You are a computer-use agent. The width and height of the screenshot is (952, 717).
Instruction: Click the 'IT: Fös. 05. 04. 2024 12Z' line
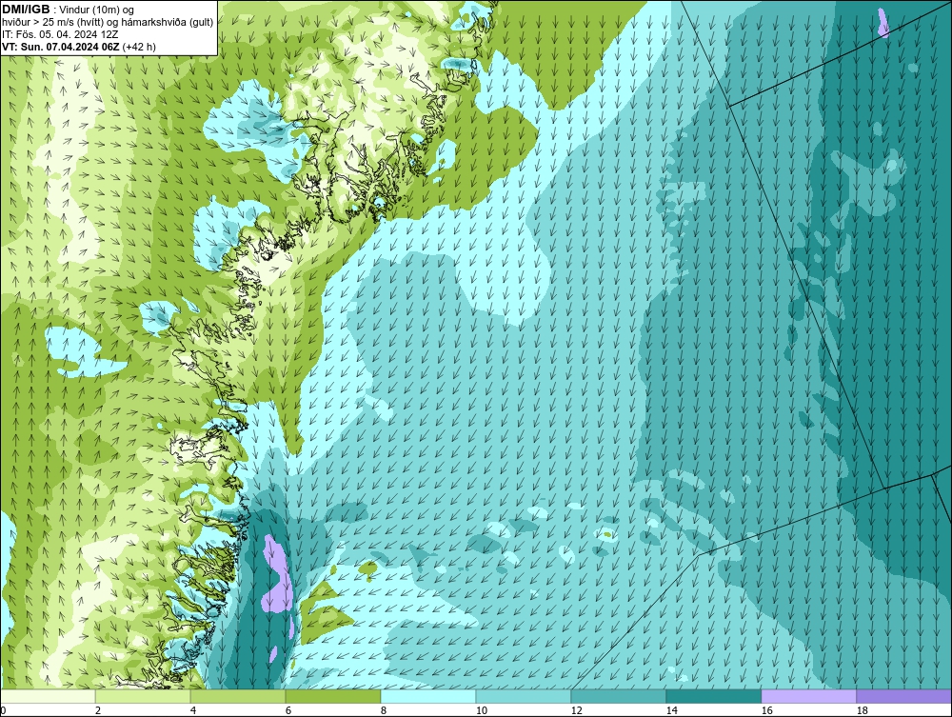tap(59, 34)
